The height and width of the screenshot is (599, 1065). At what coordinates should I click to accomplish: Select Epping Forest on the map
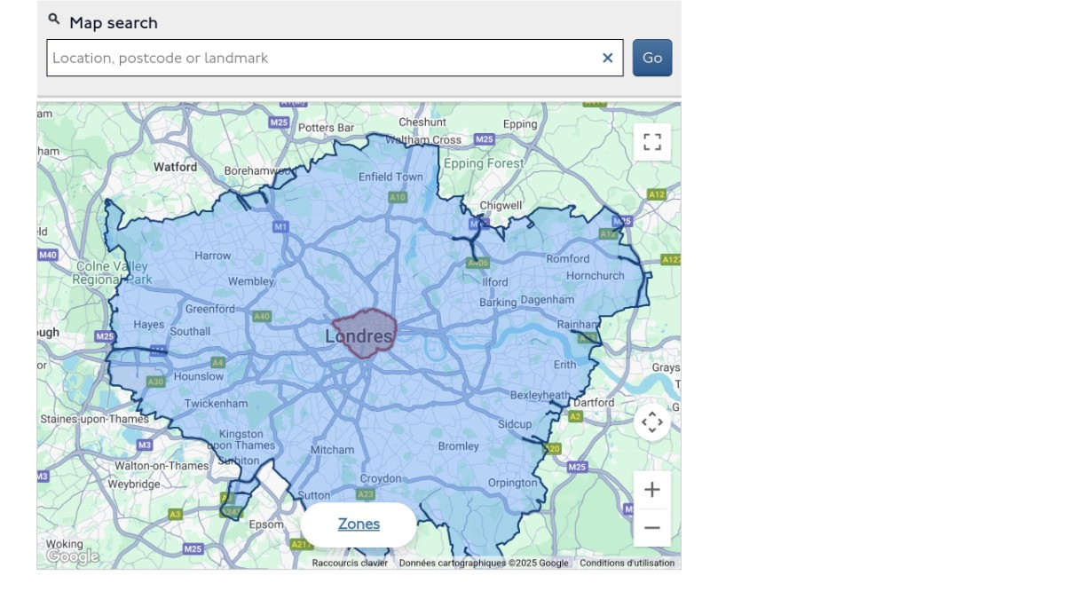[x=484, y=163]
